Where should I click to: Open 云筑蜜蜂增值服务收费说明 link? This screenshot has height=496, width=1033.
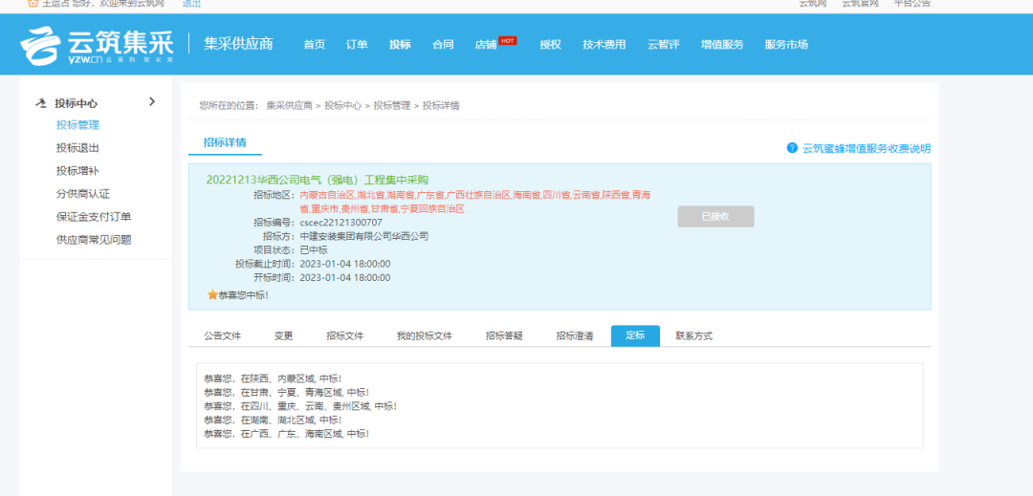click(866, 148)
